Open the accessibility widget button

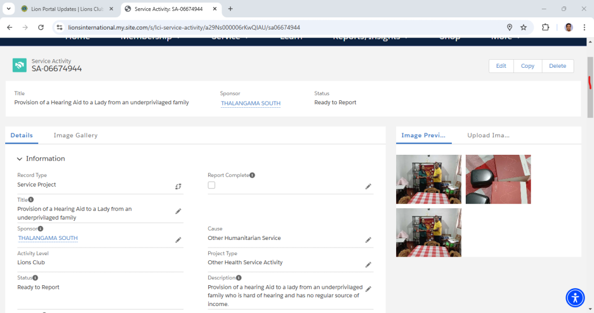tap(575, 297)
